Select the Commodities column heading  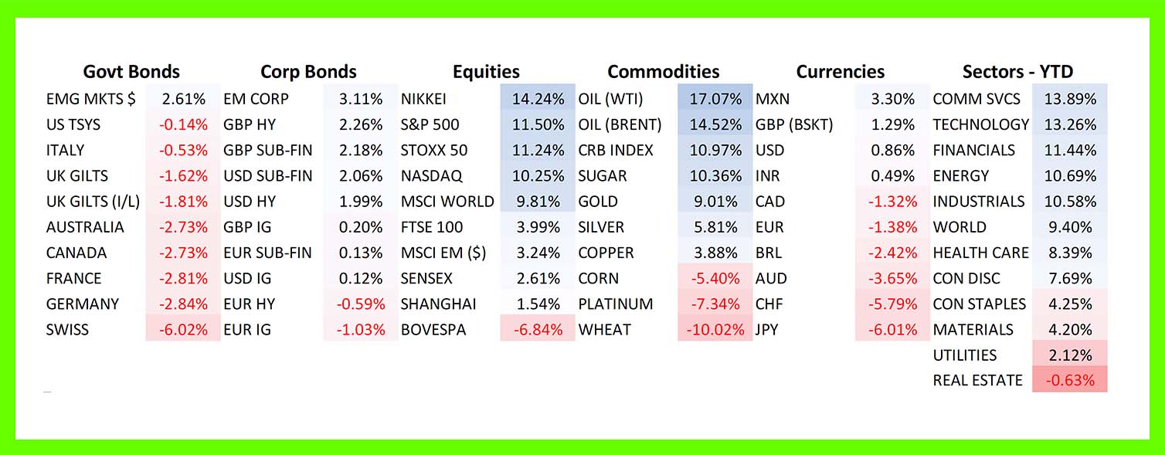click(x=663, y=72)
